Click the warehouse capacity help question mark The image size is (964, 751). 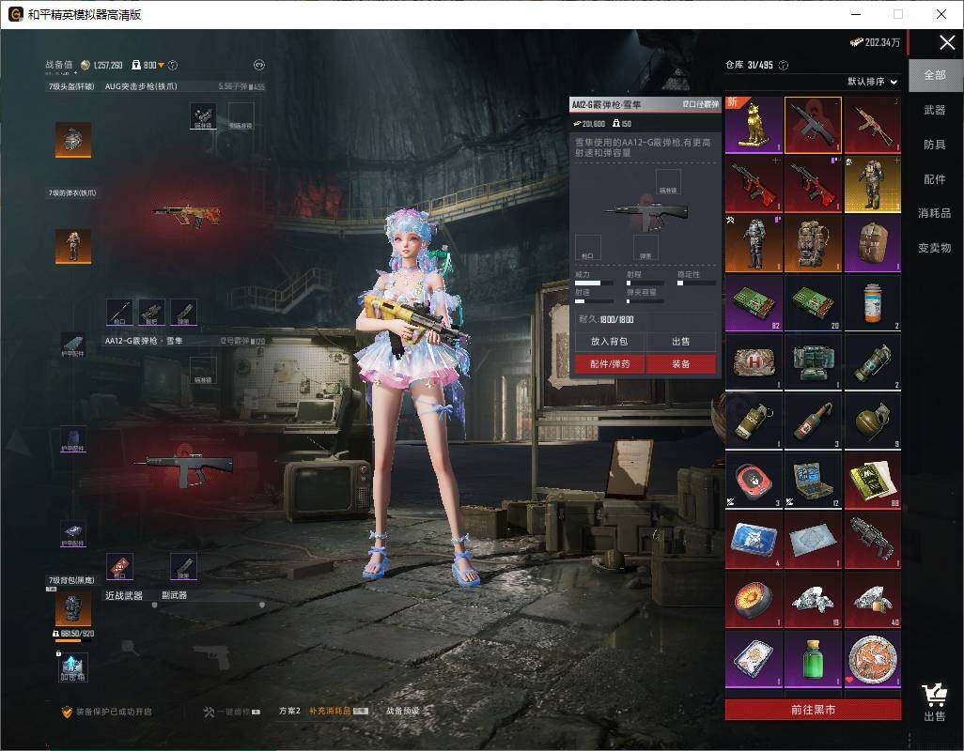(784, 65)
